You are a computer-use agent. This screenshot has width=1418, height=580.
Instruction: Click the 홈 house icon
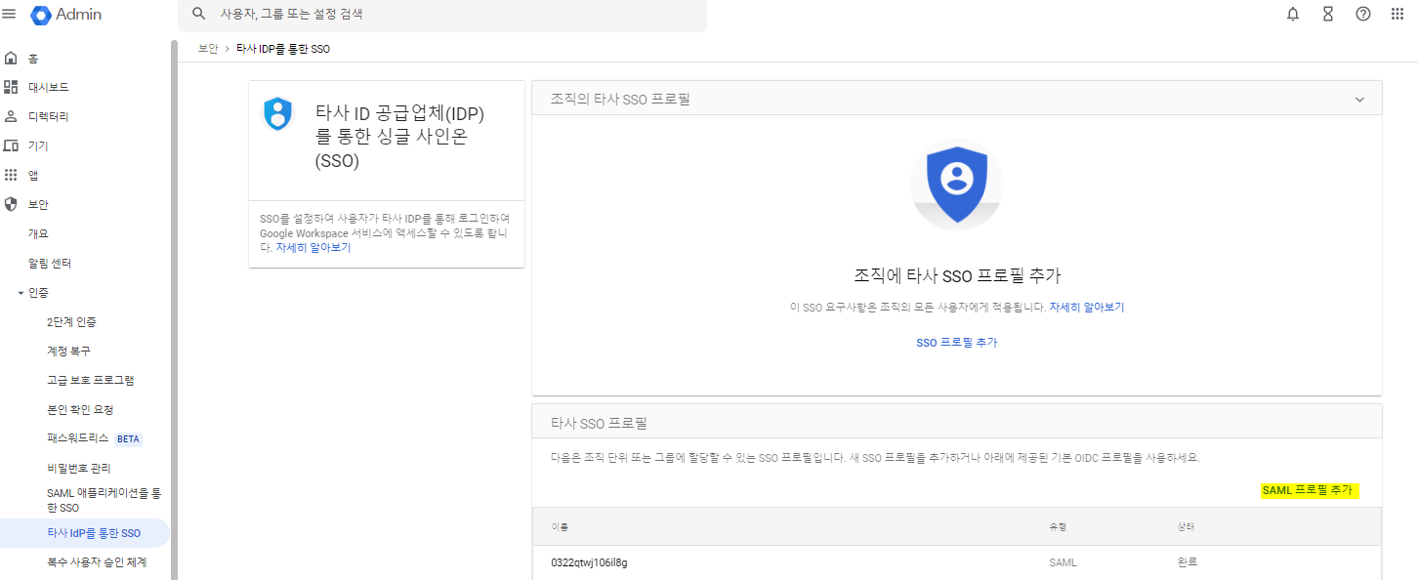pyautogui.click(x=11, y=58)
